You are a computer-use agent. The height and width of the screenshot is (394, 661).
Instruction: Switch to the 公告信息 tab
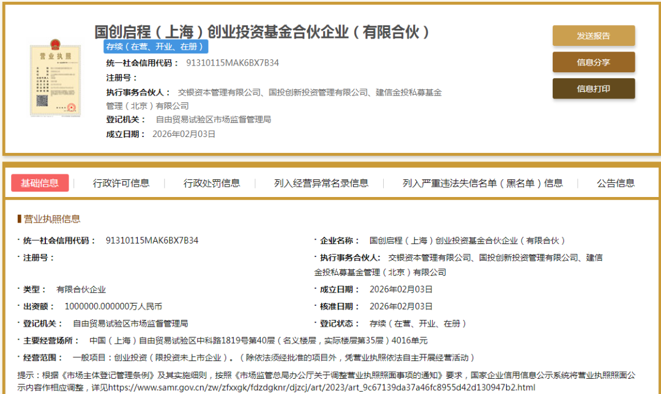[x=616, y=183]
